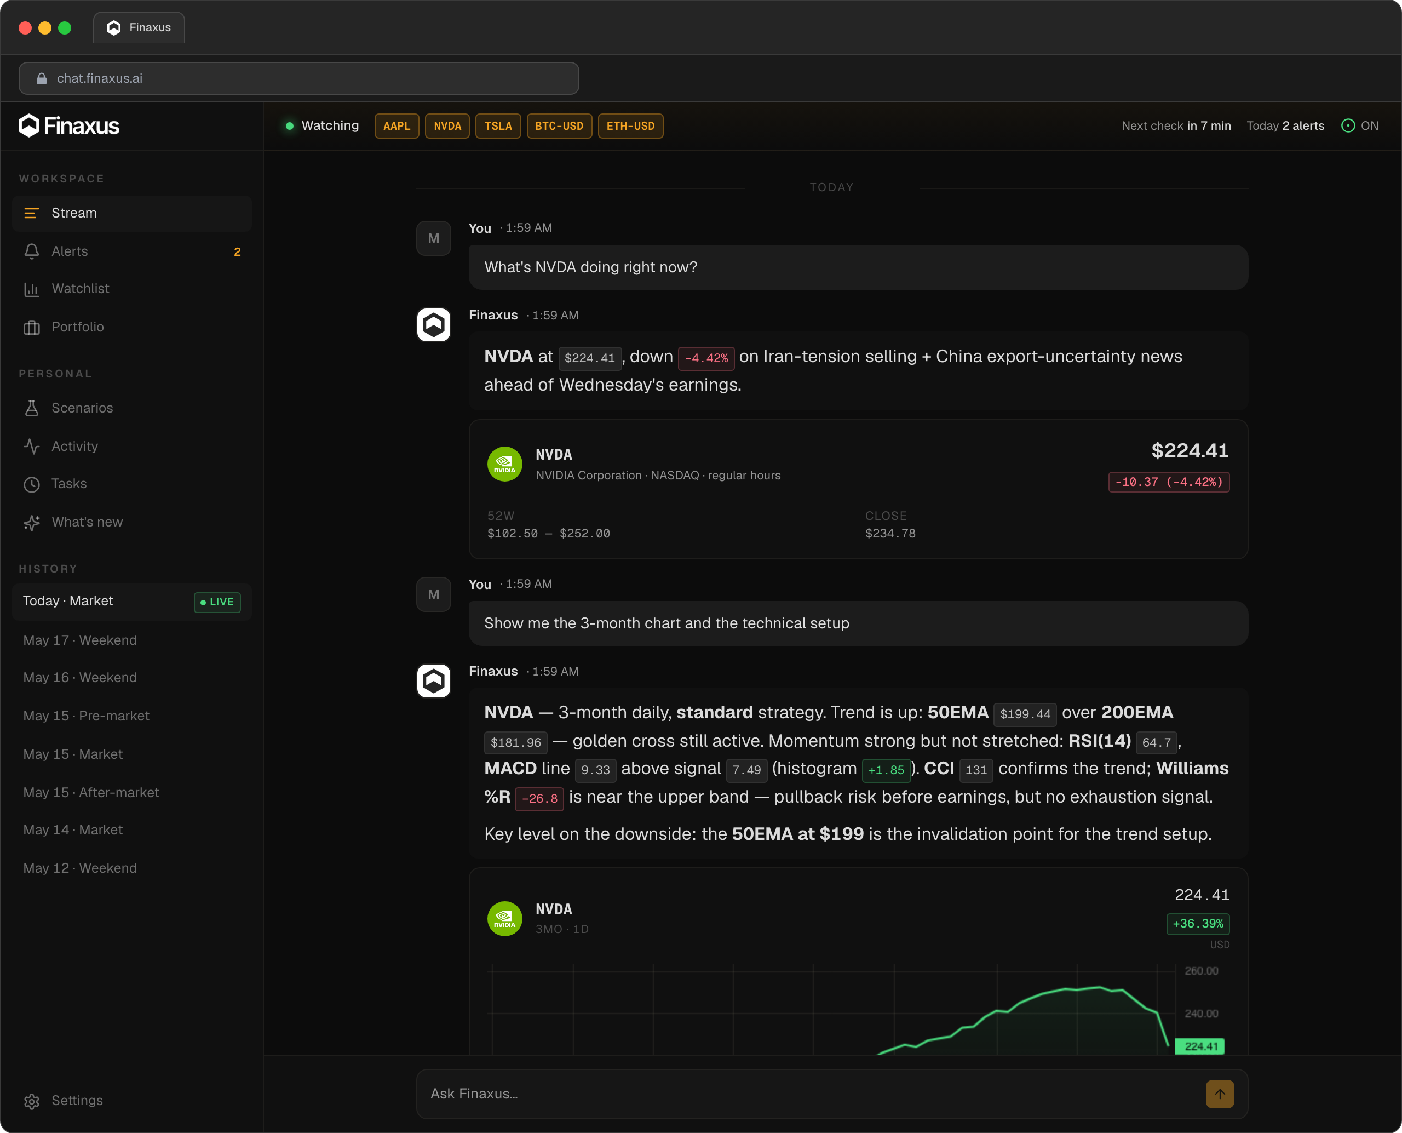1402x1133 pixels.
Task: Click the +36.39% chart change badge
Action: [x=1198, y=924]
